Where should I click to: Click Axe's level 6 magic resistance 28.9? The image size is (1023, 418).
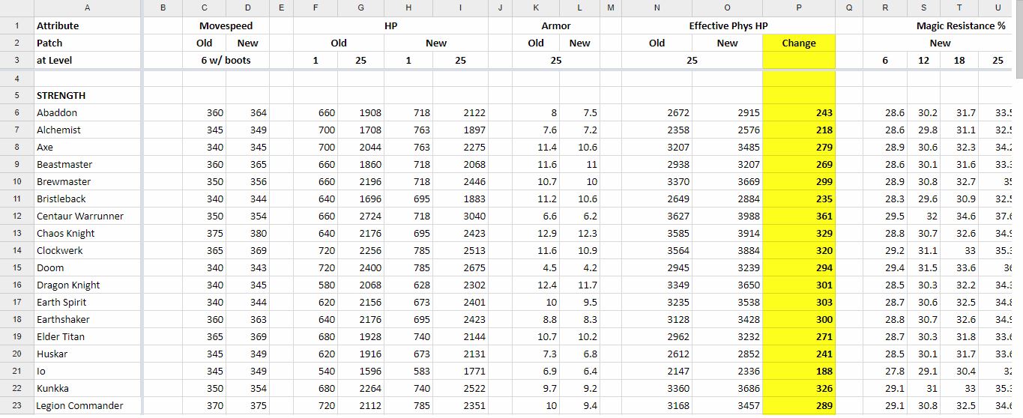(x=885, y=148)
